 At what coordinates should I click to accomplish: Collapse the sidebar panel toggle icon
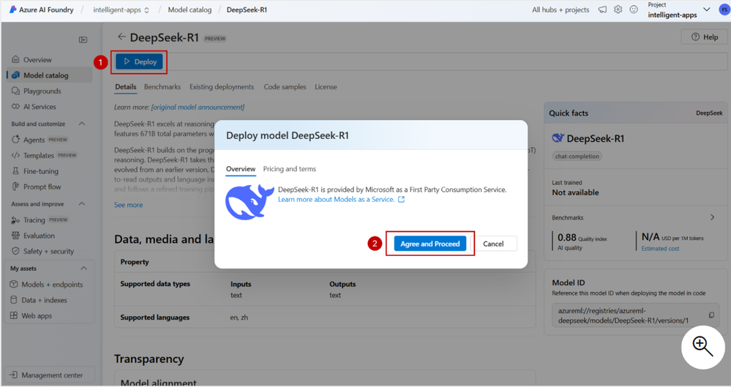pyautogui.click(x=83, y=40)
